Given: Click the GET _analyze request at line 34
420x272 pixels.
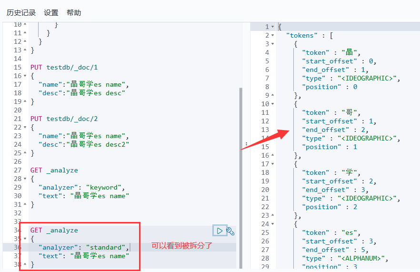Looking at the screenshot, I should click(54, 231).
